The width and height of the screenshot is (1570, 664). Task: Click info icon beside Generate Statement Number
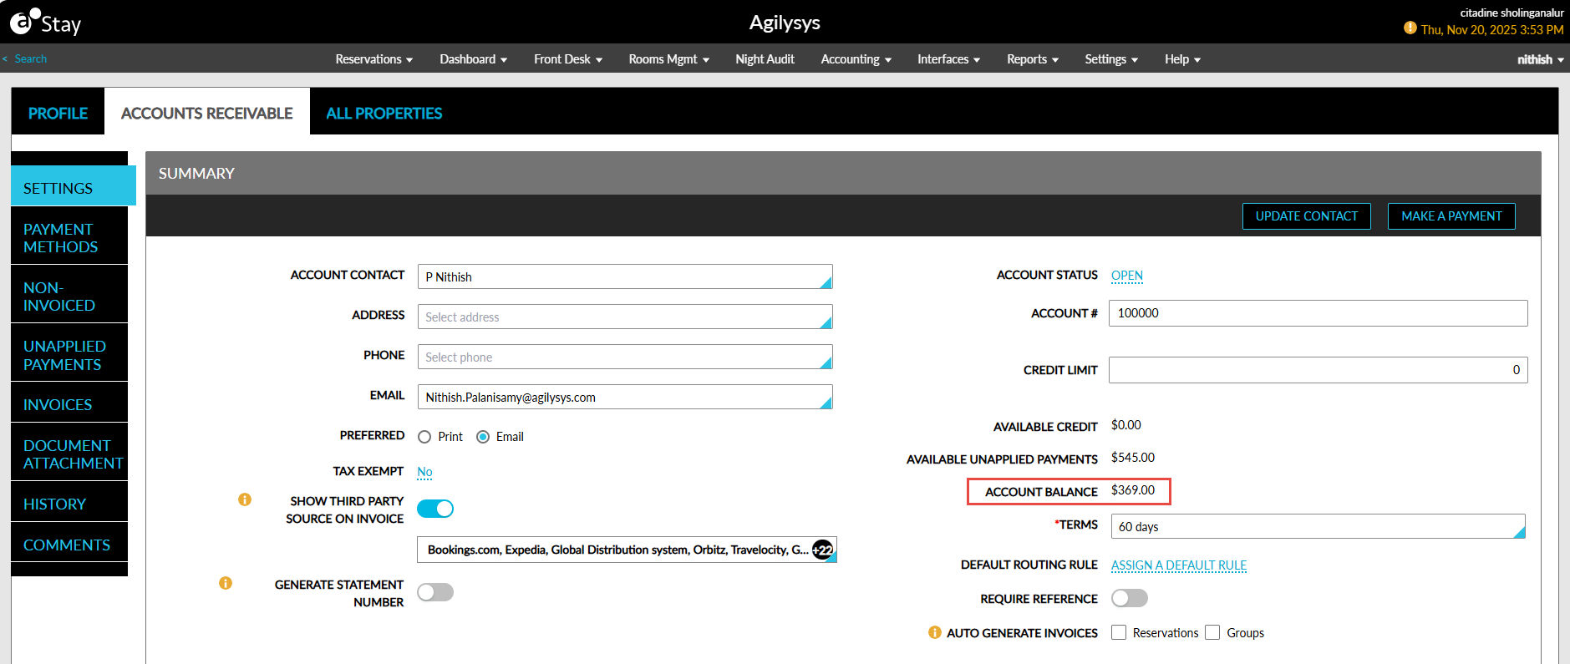tap(226, 583)
